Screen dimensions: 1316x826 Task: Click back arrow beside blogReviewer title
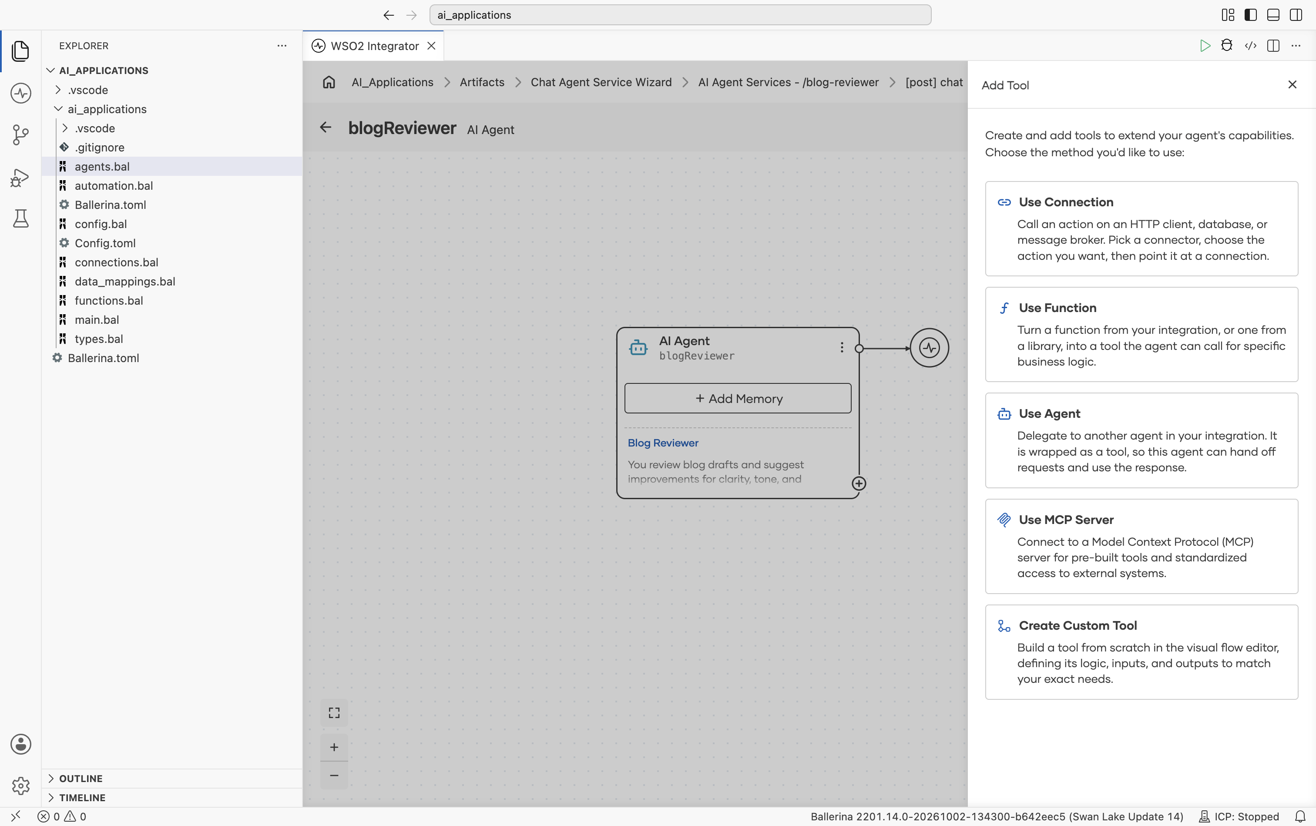coord(326,127)
